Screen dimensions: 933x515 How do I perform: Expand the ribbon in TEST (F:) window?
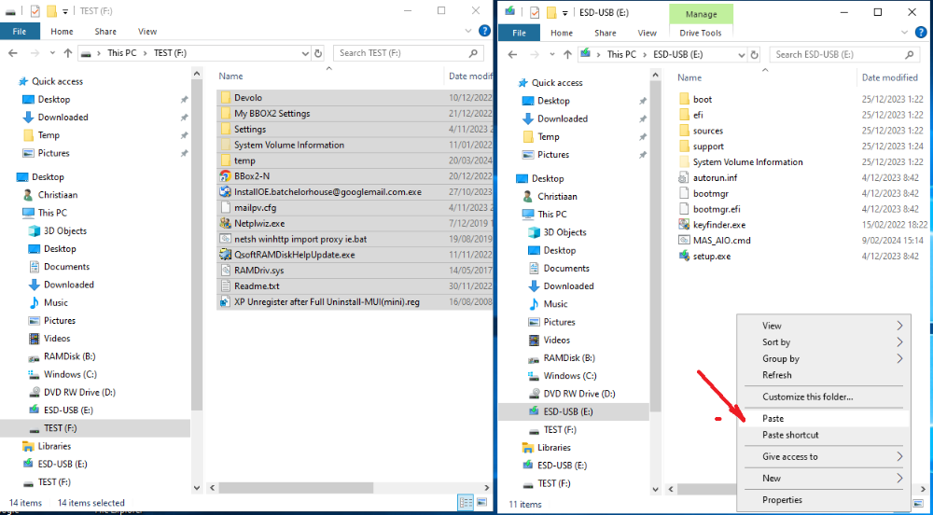point(467,32)
